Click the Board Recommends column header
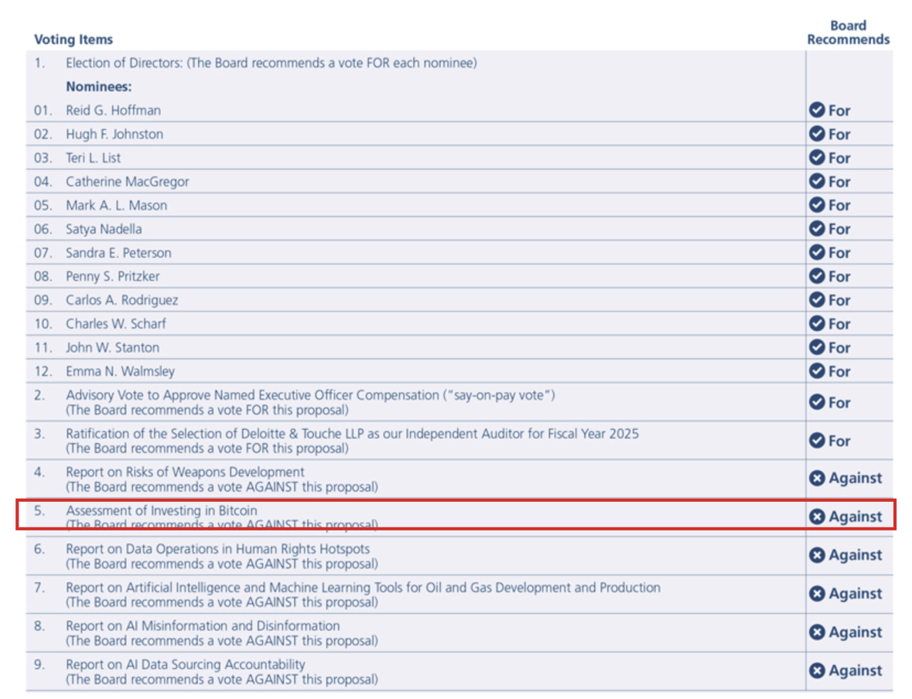Image resolution: width=912 pixels, height=699 pixels. (848, 32)
